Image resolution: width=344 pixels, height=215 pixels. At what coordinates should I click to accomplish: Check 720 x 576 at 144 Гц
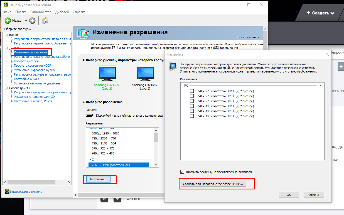point(192,91)
